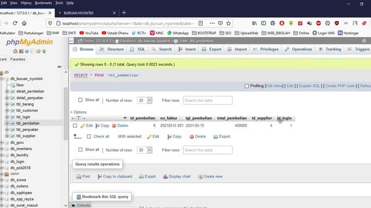Viewport: 371px width, 208px height.
Task: Open the Hostinger bookmark
Action: (348, 33)
